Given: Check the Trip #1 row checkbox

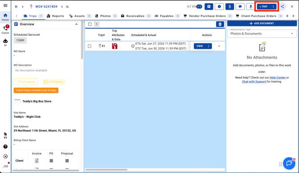Looking at the screenshot, I should click(x=89, y=46).
